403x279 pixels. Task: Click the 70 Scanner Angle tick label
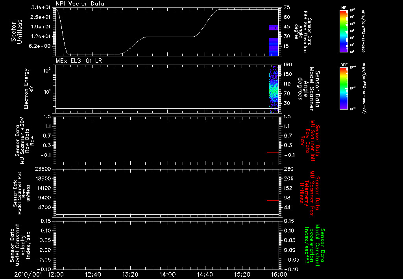tap(287, 94)
